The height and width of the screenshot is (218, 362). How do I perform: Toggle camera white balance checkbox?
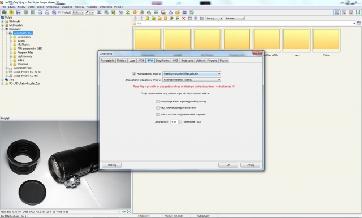click(x=158, y=114)
